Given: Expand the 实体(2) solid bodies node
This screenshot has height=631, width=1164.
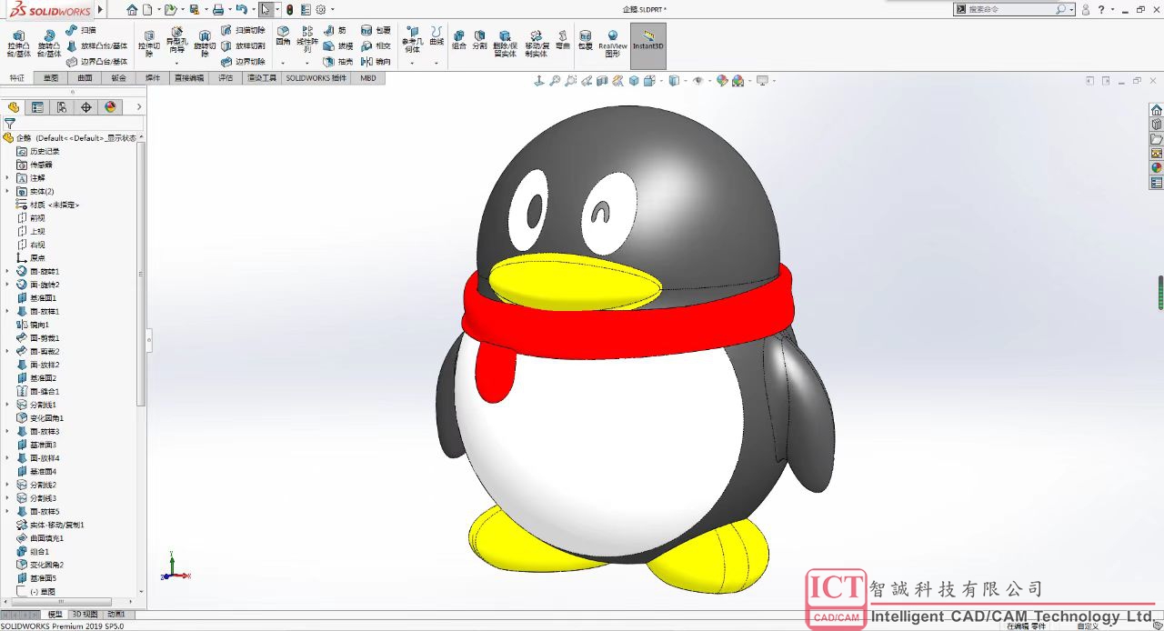Looking at the screenshot, I should (7, 192).
